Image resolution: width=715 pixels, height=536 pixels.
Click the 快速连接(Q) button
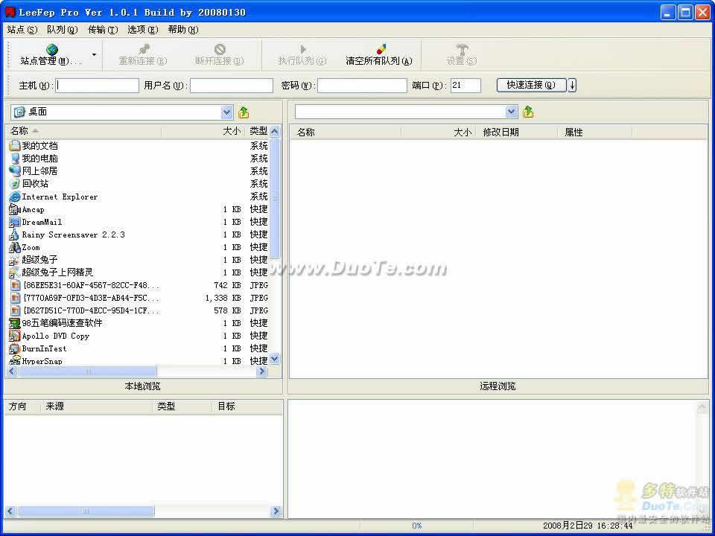click(531, 85)
